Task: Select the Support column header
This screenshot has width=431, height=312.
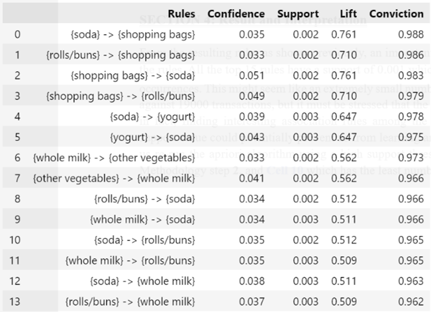Action: coord(298,14)
